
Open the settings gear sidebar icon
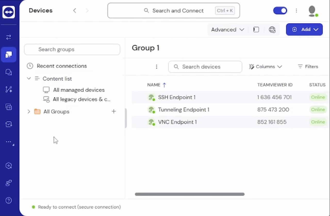tap(9, 166)
